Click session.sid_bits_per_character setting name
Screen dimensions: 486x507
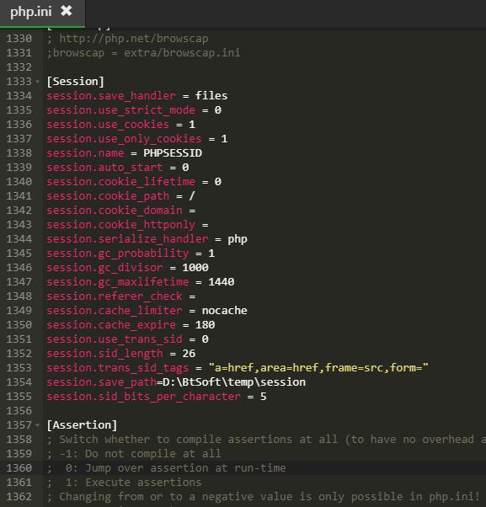tap(143, 397)
